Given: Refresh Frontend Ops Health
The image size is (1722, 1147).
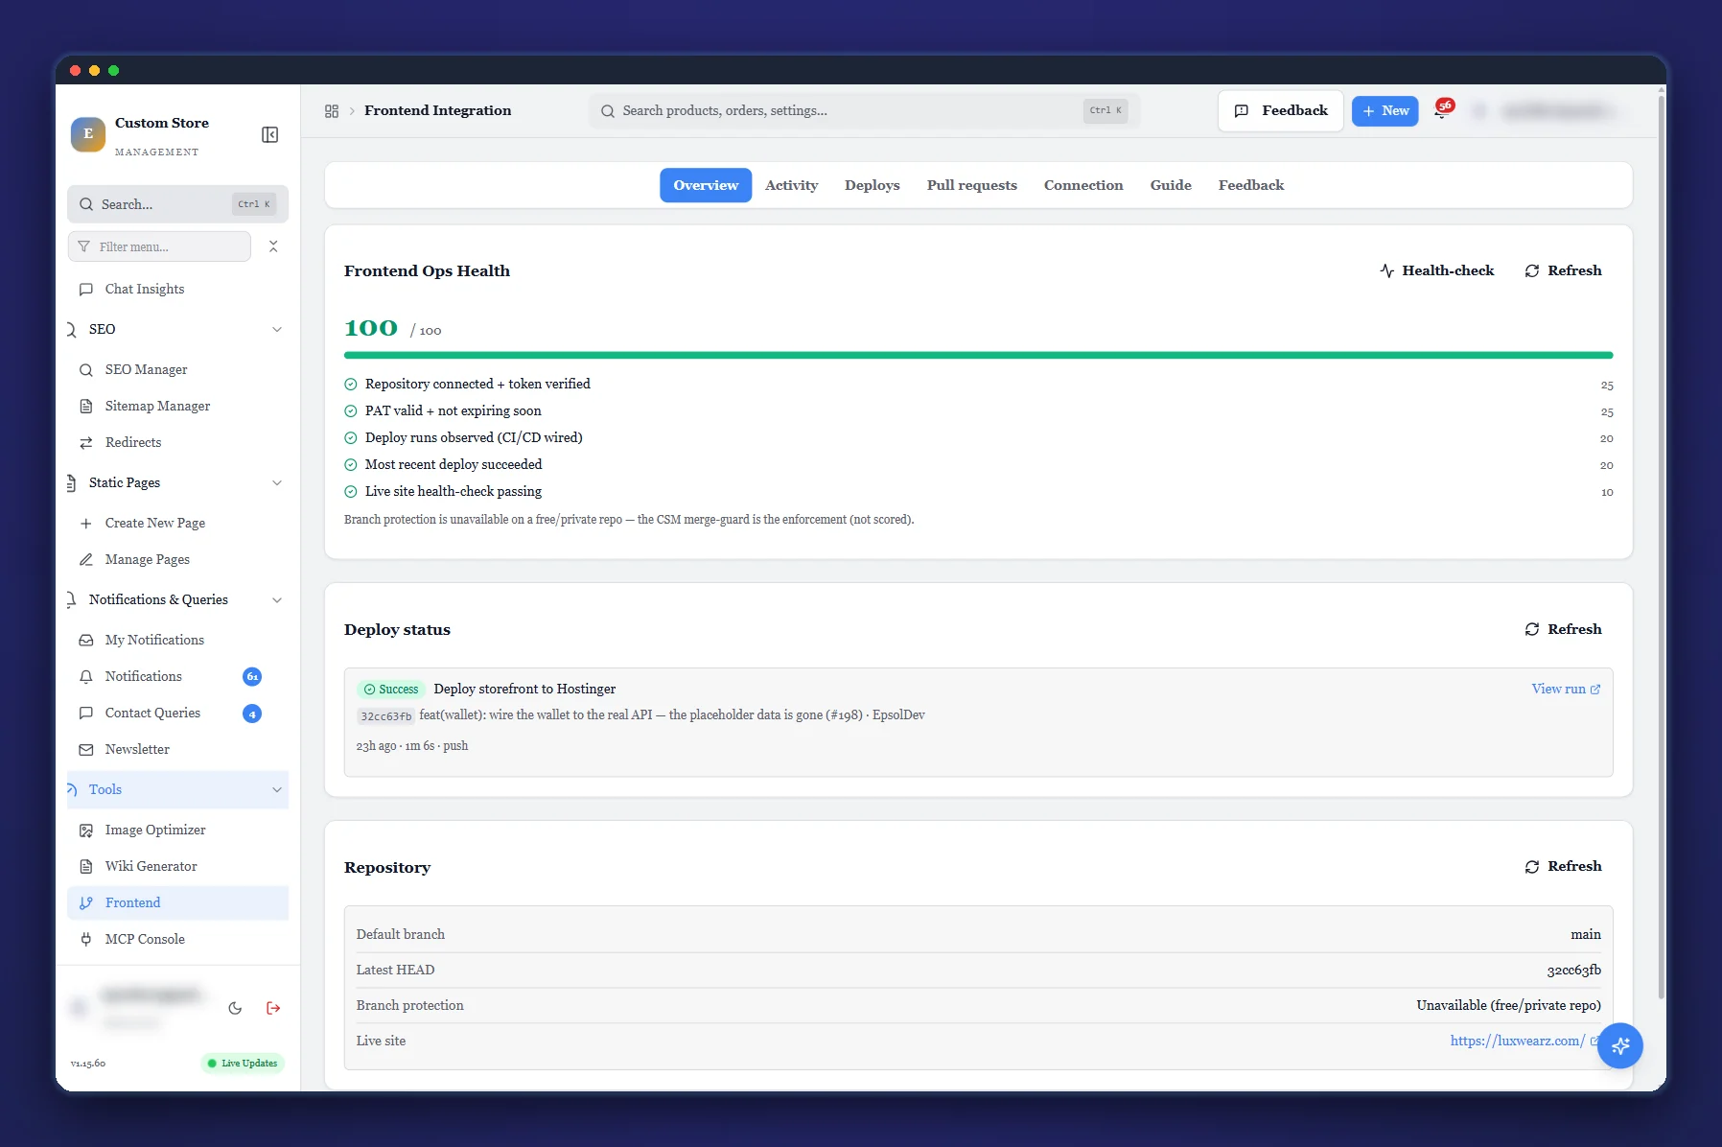Looking at the screenshot, I should pyautogui.click(x=1563, y=270).
